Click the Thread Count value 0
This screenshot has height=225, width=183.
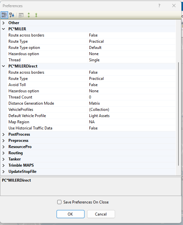[132, 97]
